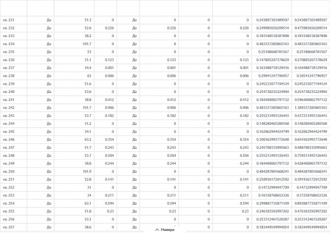The width and height of the screenshot is (330, 233).
Task: Click area value 101.9 in row кв. 250
Action: (x=87, y=172)
